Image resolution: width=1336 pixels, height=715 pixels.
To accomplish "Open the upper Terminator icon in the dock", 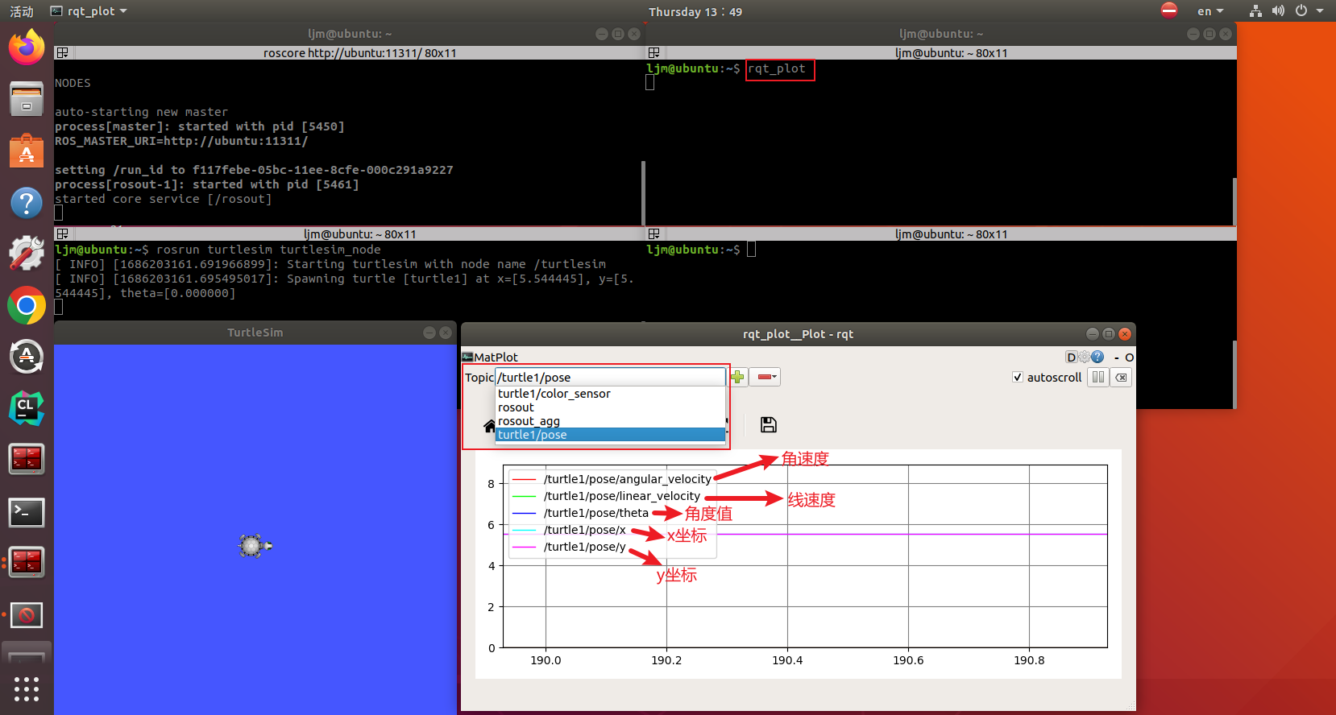I will (27, 459).
